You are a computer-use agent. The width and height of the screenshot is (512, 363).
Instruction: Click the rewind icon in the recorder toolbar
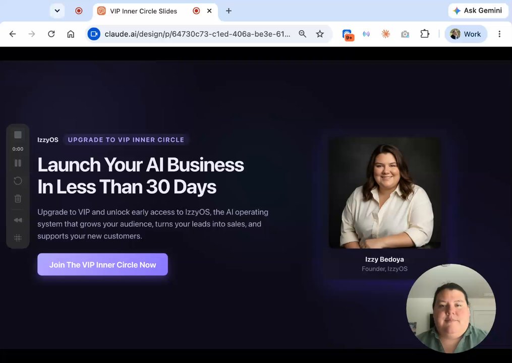point(18,220)
